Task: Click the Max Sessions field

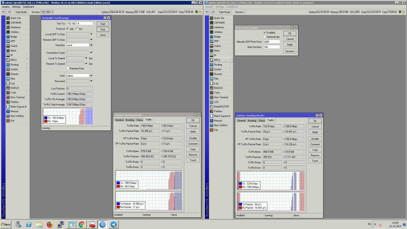Action: point(272,47)
